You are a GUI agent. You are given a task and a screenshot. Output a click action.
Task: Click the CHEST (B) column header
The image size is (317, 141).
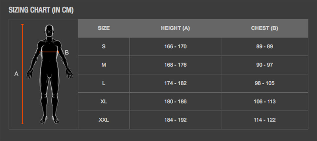[x=264, y=28]
